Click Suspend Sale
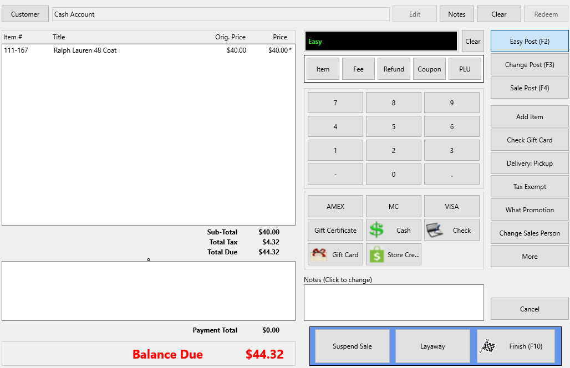570x368 pixels. point(352,346)
